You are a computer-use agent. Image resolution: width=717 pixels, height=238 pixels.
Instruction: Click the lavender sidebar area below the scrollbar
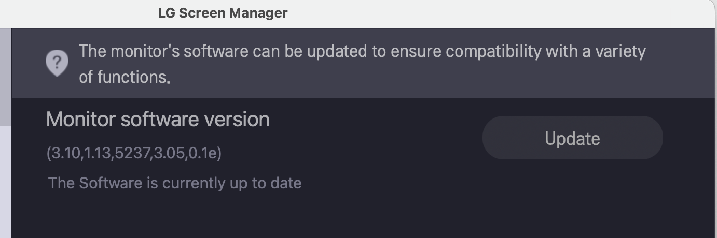6,182
